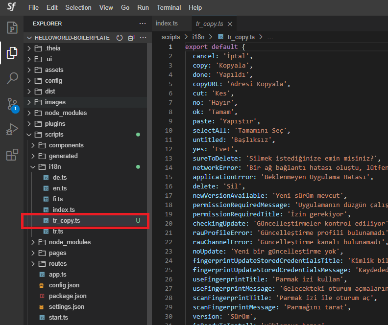This screenshot has height=325, width=388.
Task: Click the scripts breadcrumb segment
Action: coord(171,37)
